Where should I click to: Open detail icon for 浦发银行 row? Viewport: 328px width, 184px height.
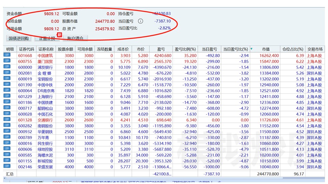[7, 66]
